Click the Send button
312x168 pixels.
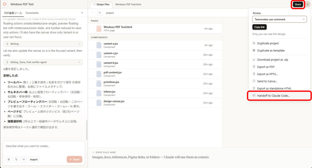pyautogui.click(x=74, y=159)
